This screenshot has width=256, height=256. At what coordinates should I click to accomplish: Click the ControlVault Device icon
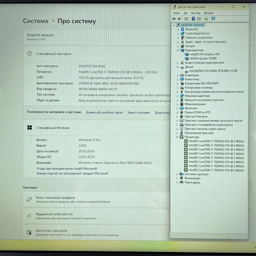[183, 33]
